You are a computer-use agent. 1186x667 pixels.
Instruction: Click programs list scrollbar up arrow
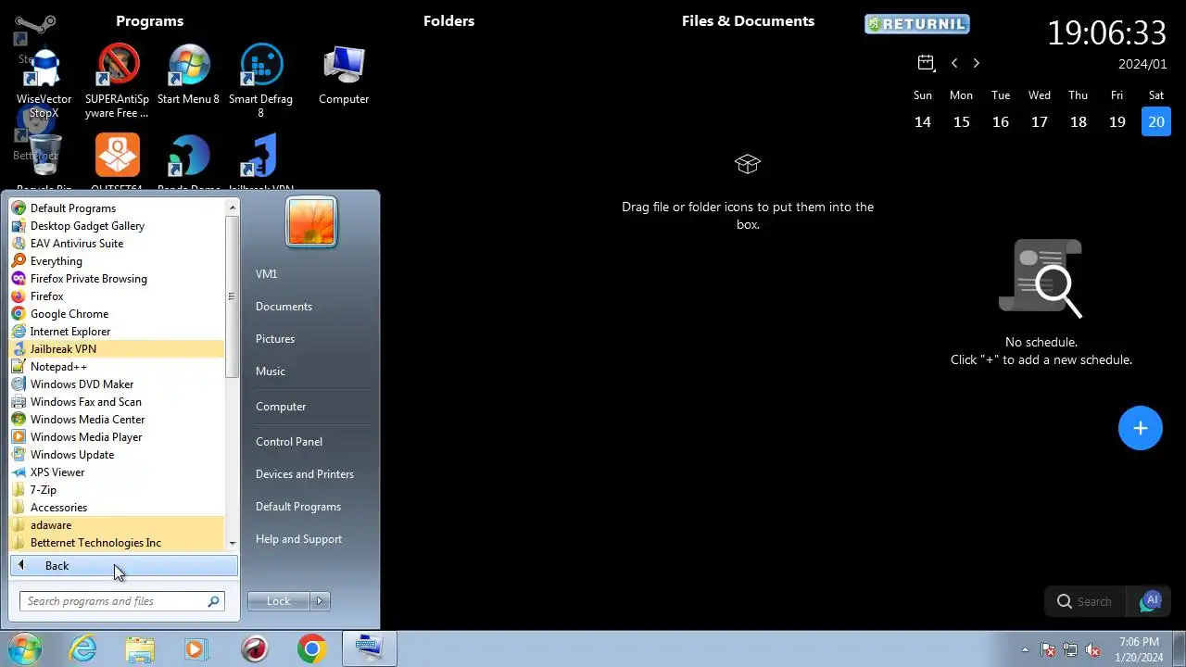click(233, 208)
